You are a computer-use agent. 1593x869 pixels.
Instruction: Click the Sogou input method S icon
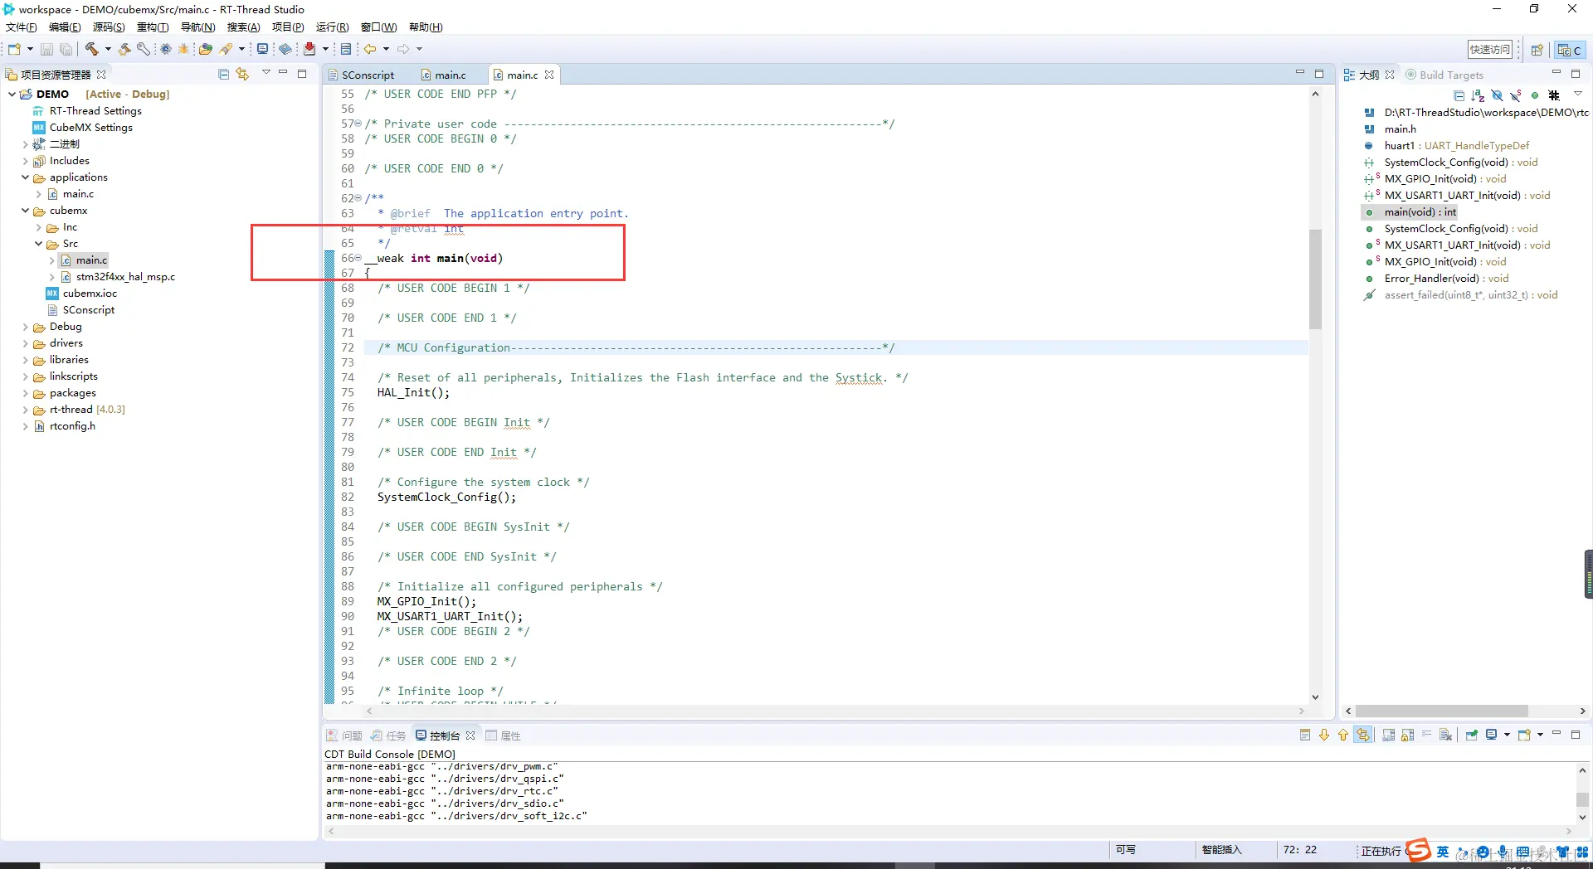(1418, 850)
